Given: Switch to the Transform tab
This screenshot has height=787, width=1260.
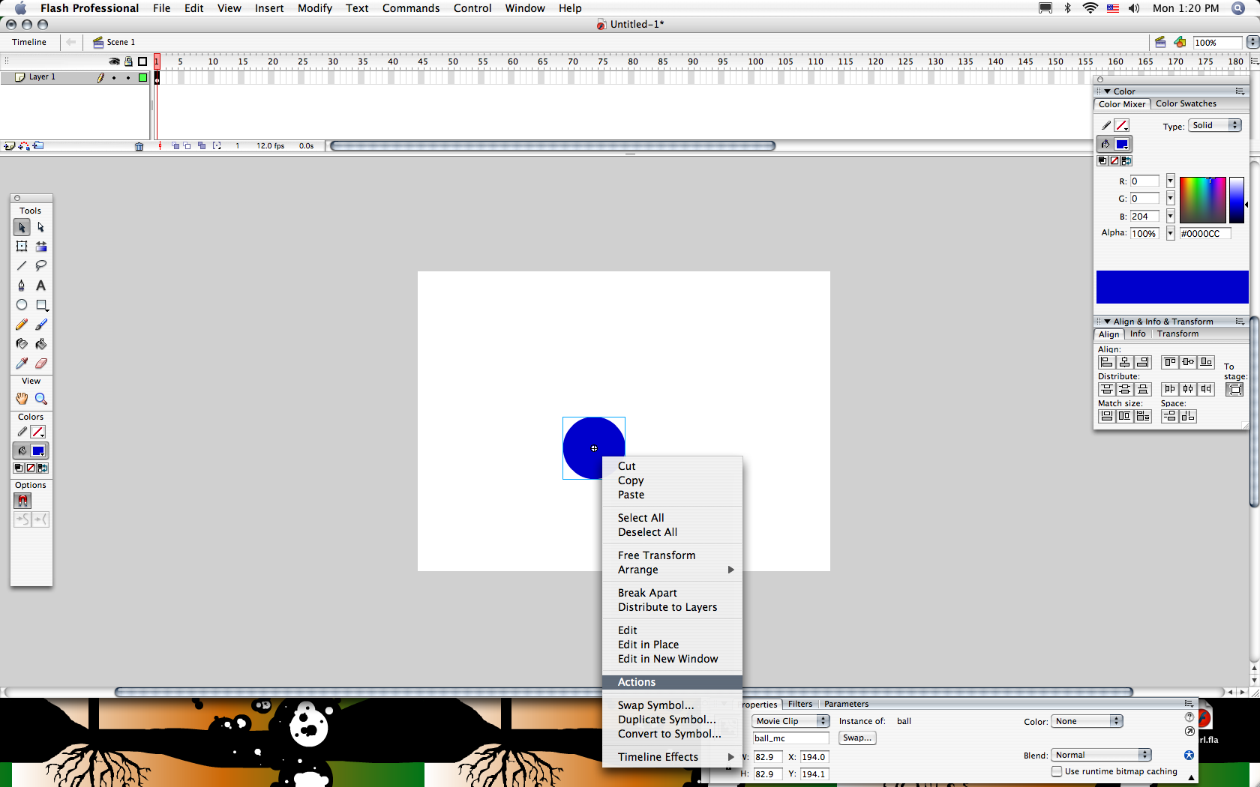Looking at the screenshot, I should pos(1177,334).
